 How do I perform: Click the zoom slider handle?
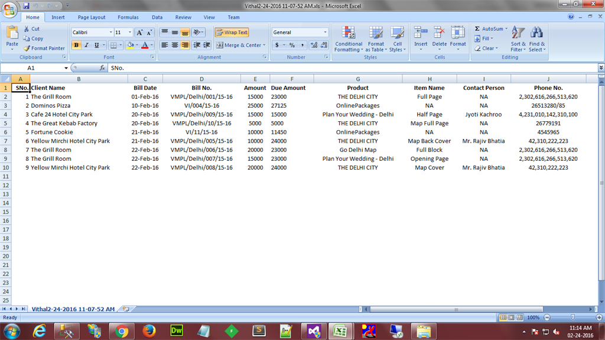click(573, 318)
